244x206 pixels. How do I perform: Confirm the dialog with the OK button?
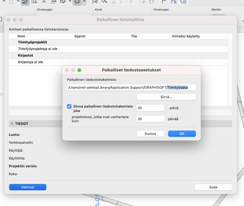coord(182,134)
